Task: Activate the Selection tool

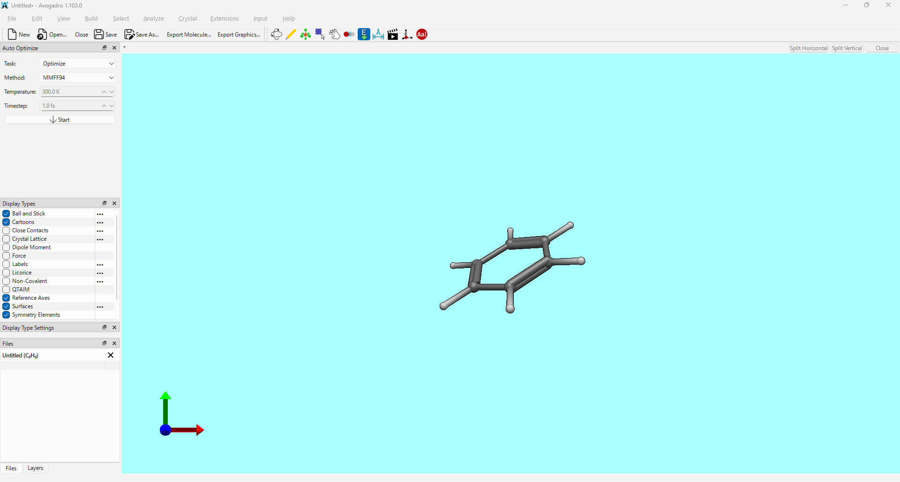Action: point(320,34)
